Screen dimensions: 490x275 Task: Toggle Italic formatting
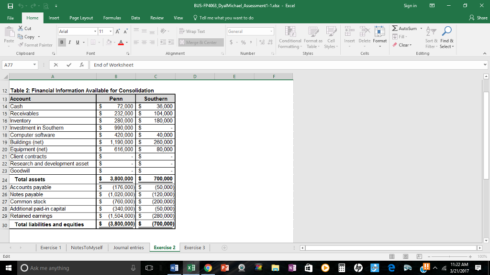pos(69,42)
